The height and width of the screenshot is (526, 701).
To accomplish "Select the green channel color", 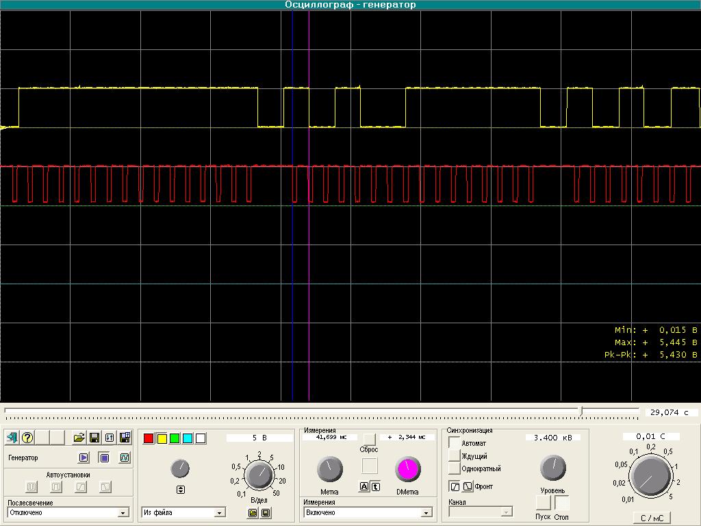I will (x=175, y=438).
